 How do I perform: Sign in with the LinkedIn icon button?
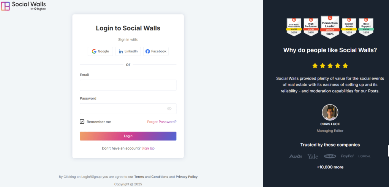(128, 51)
